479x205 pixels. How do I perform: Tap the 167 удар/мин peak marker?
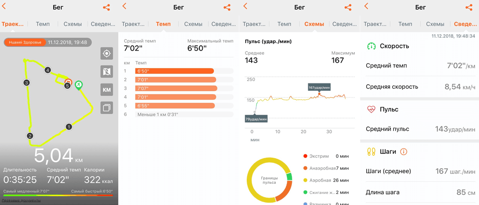click(319, 87)
